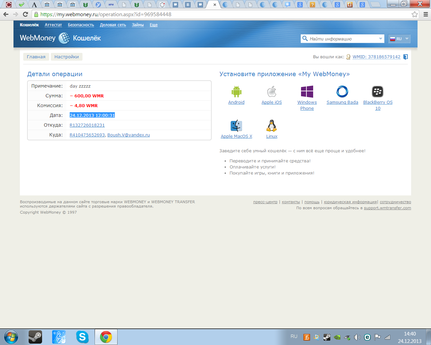This screenshot has width=431, height=345.
Task: Click the browser address bar URL
Action: [x=106, y=14]
